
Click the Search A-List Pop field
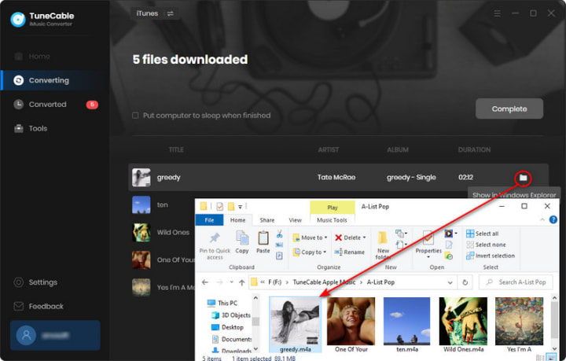coord(516,282)
